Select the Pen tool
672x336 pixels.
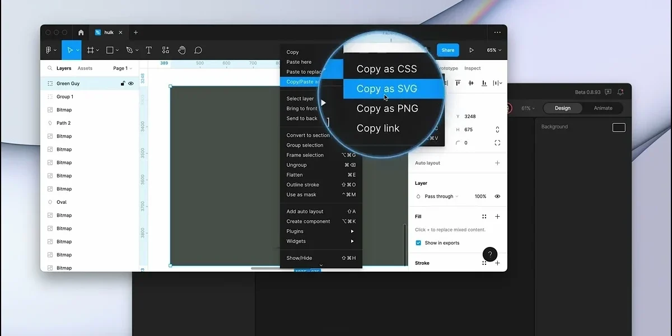point(129,50)
